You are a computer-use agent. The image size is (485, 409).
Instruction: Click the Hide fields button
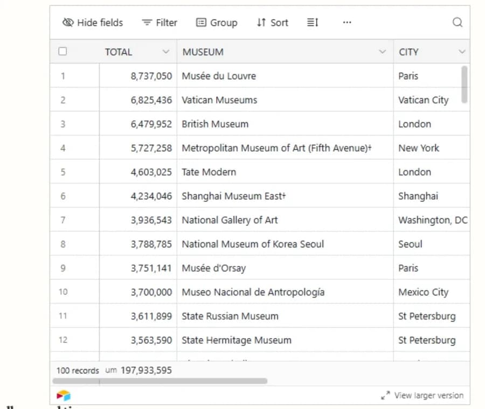click(93, 23)
